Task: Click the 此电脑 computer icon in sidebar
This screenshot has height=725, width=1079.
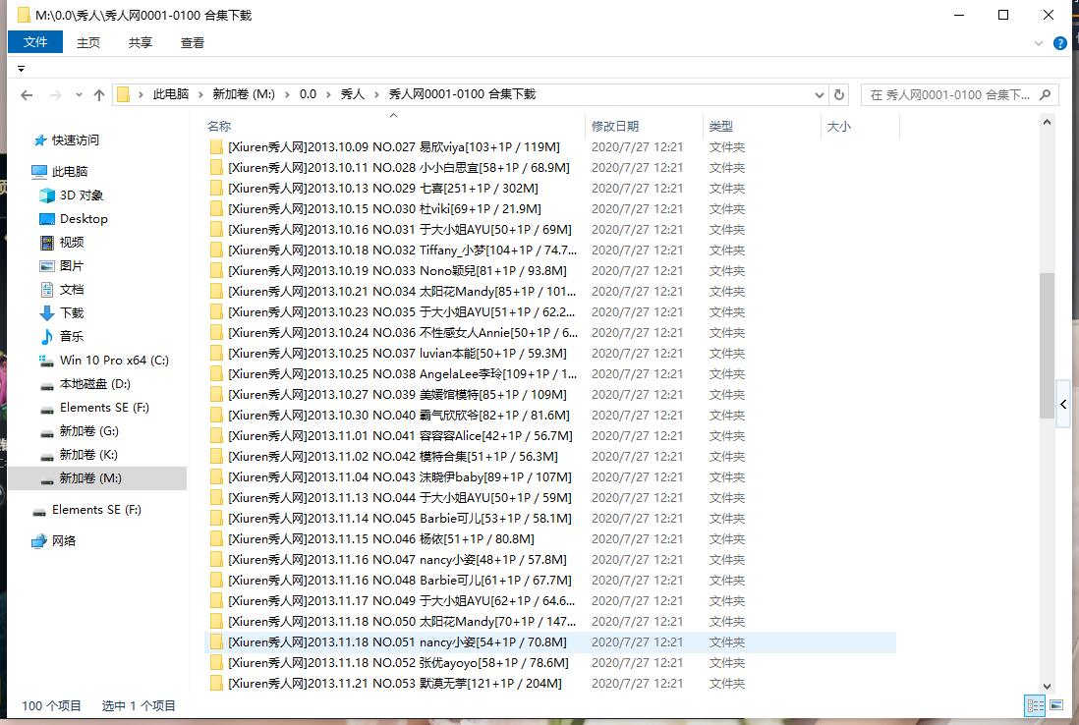Action: coord(39,171)
